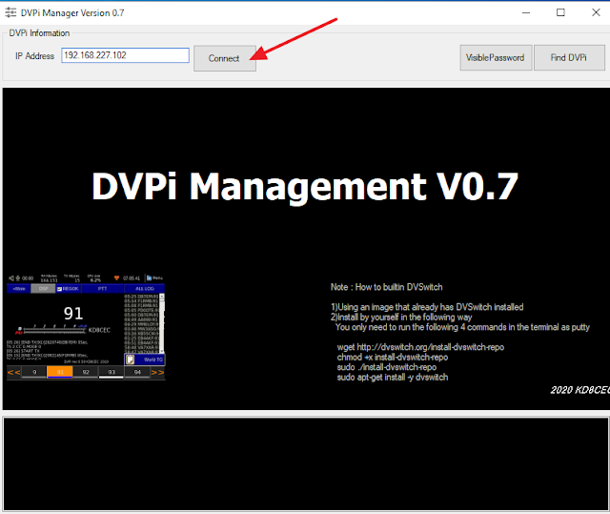Click '1)Using an image that already has DVSwitch' line

(427, 307)
